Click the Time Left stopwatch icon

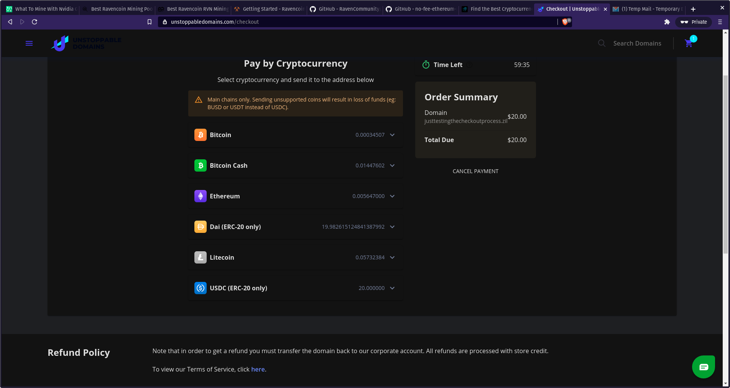point(426,65)
